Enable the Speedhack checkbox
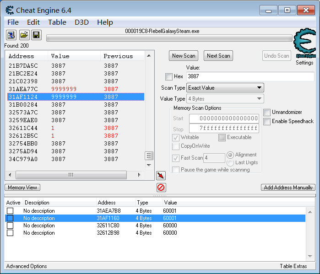The width and height of the screenshot is (320, 274). click(267, 122)
